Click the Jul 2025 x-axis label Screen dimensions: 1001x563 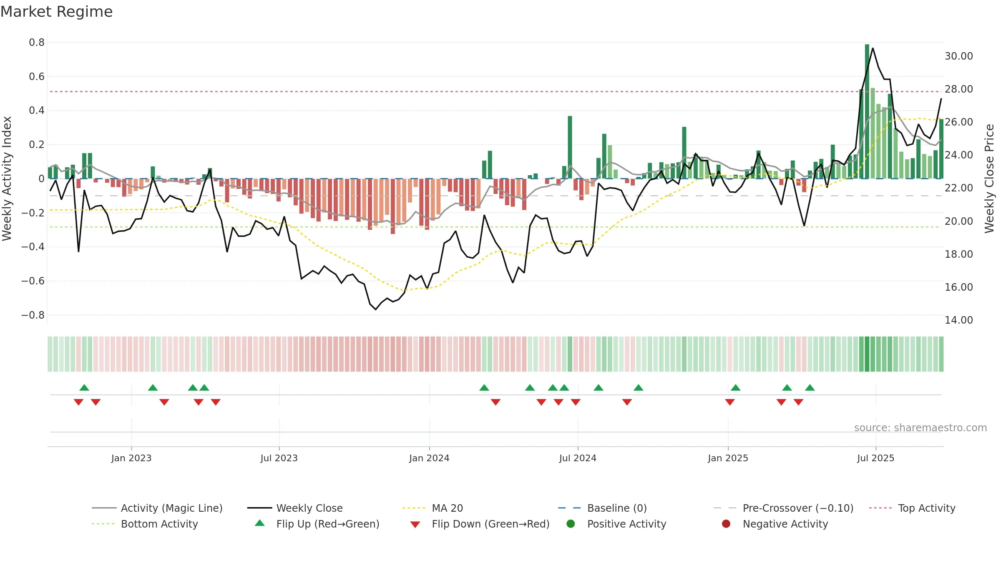point(876,458)
